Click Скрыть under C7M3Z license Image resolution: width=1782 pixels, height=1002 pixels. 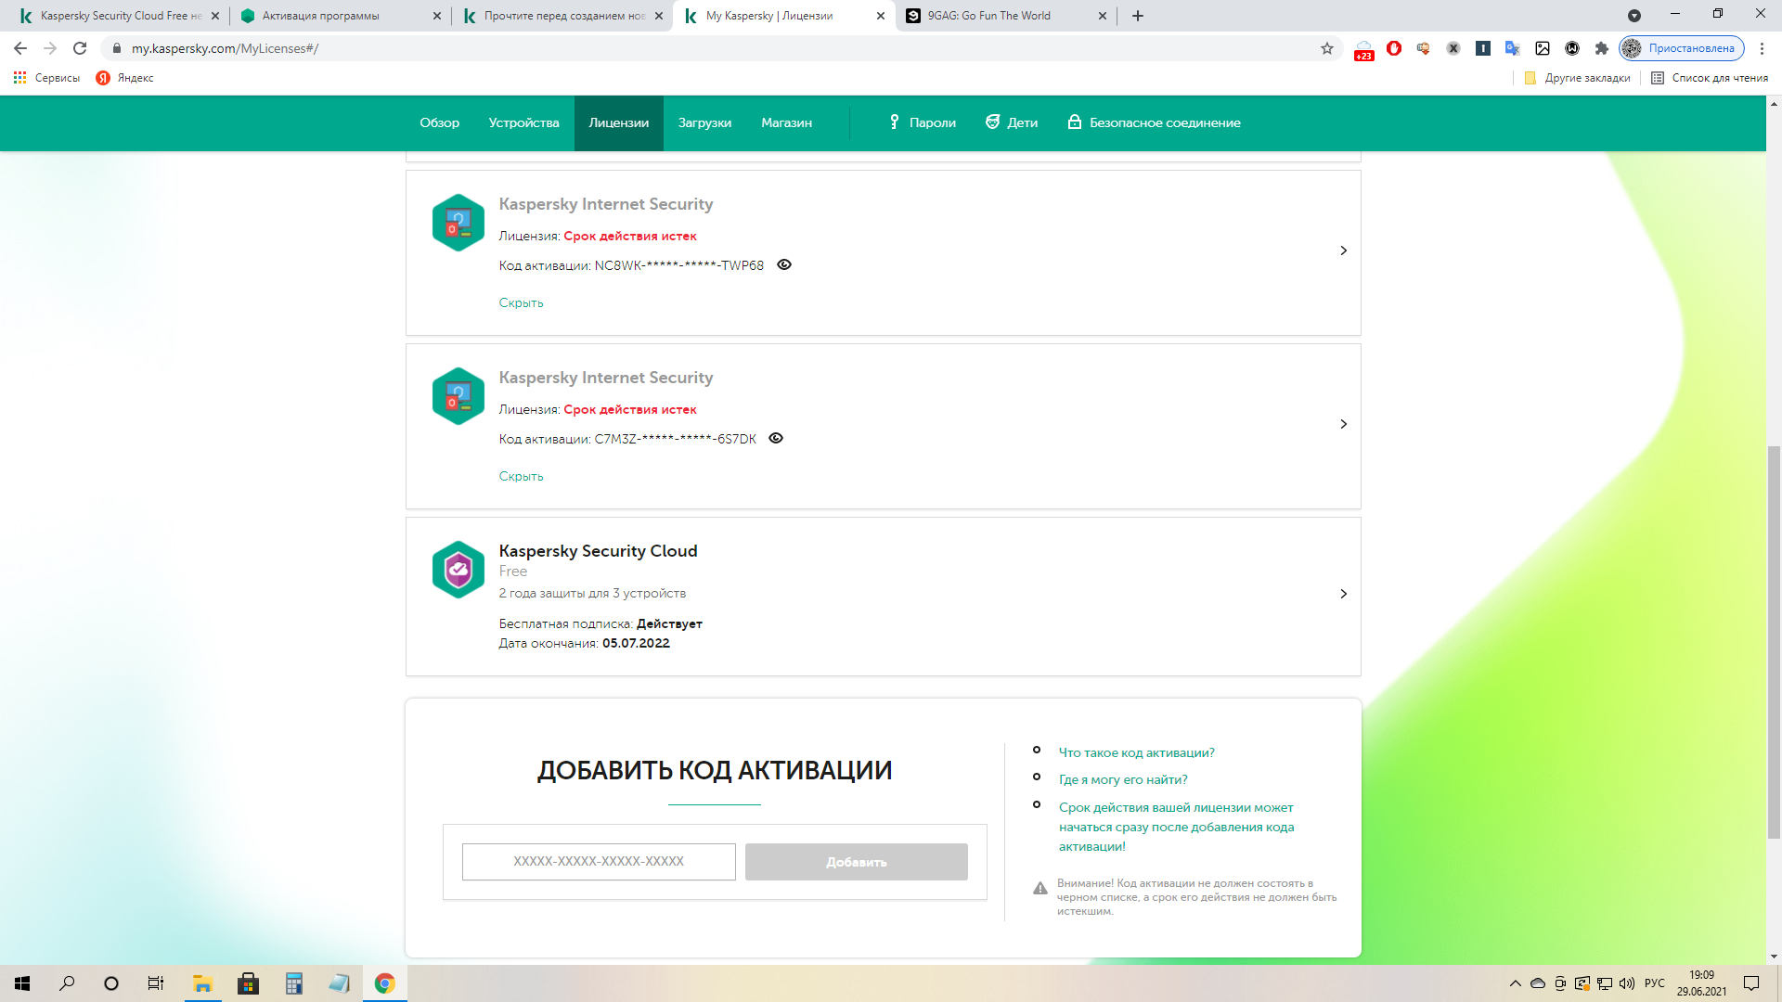point(521,476)
